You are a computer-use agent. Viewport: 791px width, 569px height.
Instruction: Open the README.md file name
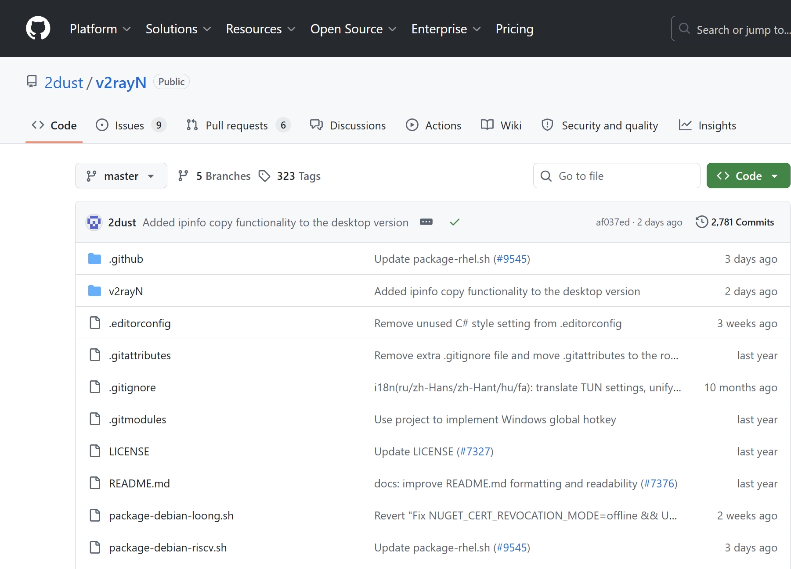[x=139, y=483]
